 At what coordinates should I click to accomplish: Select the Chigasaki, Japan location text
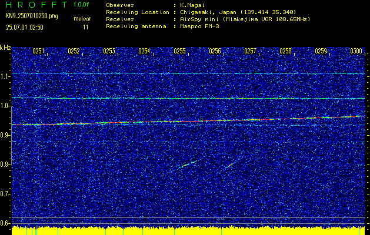click(x=238, y=12)
